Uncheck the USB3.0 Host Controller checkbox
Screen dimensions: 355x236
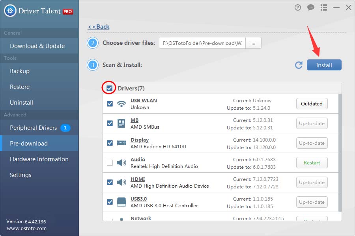110,202
